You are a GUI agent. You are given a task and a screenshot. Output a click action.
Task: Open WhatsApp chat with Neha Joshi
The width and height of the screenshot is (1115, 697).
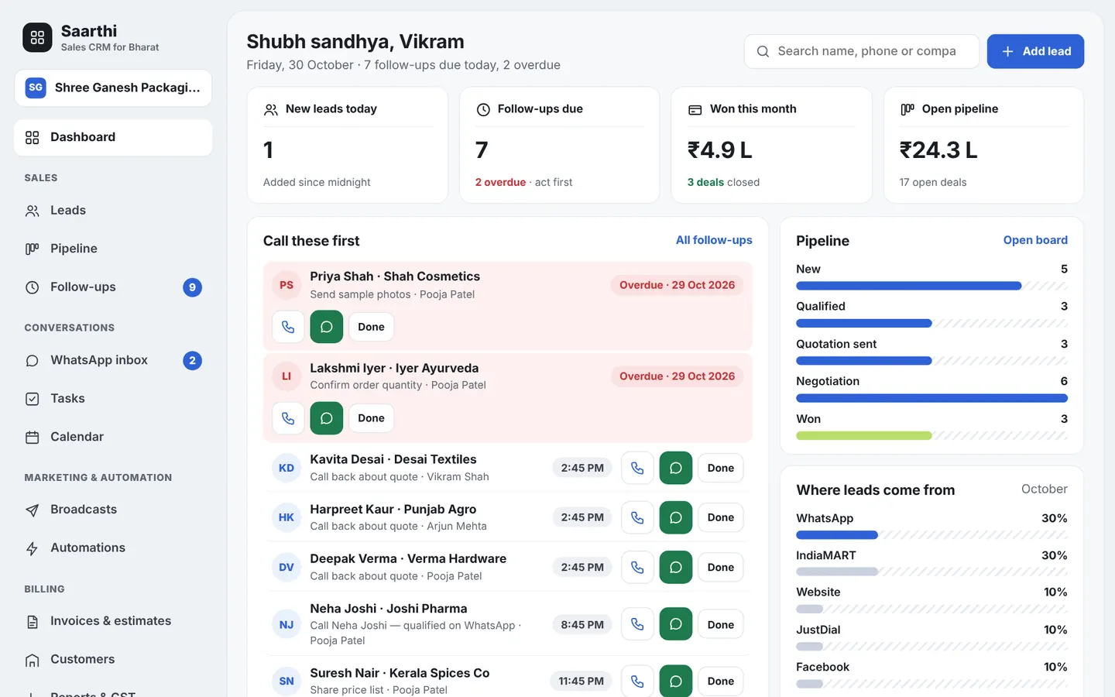[x=676, y=624]
